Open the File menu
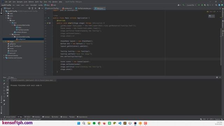Image resolution: width=224 pixels, height=126 pixels. coord(6,2)
